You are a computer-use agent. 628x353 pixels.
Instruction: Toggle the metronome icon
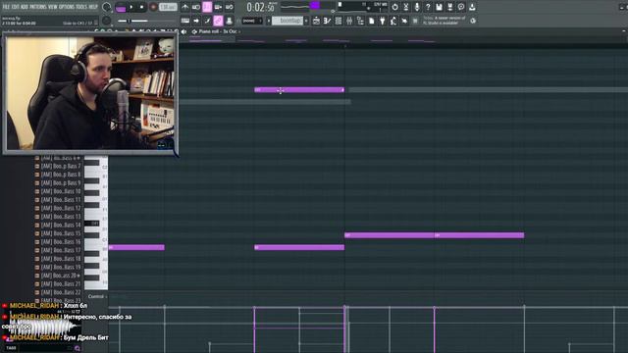(184, 7)
